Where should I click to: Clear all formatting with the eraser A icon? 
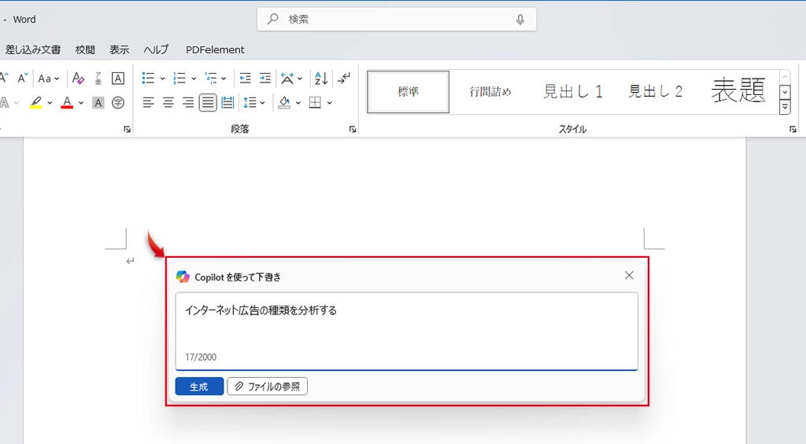point(78,78)
